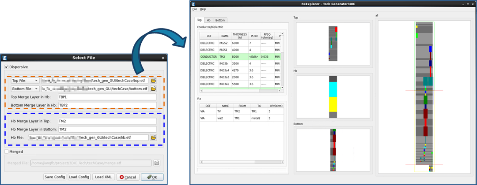This screenshot has height=185, width=477.
Task: Click the yellow layer in Hb preview
Action: click(333, 104)
